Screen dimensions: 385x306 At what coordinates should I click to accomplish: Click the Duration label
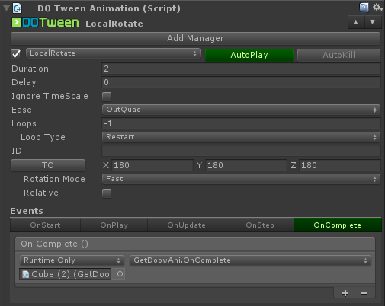coord(30,69)
